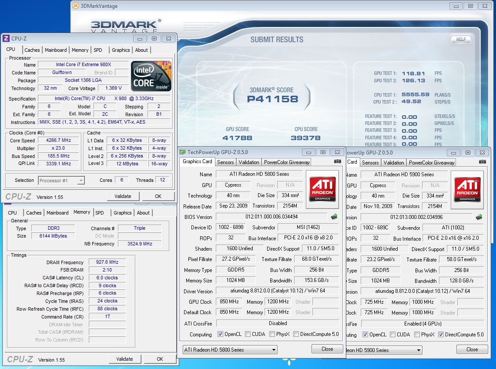Viewport: 496px width, 369px height.
Task: Click the 3DMarkVantage title bar icon
Action: click(x=76, y=6)
